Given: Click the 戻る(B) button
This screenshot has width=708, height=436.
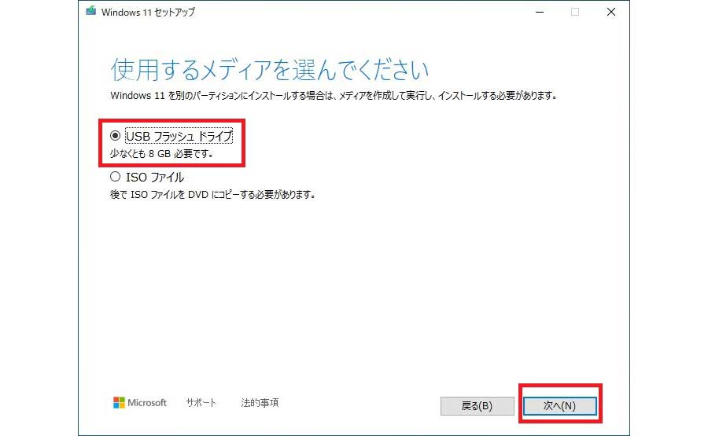Looking at the screenshot, I should [478, 406].
